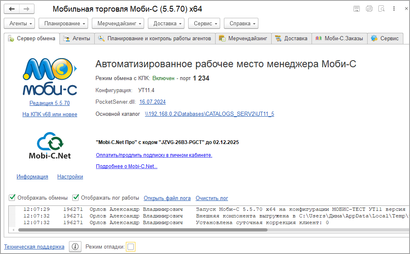The image size is (410, 254).
Task: Enable the "Режим отладки" checkbox
Action: coord(130,247)
